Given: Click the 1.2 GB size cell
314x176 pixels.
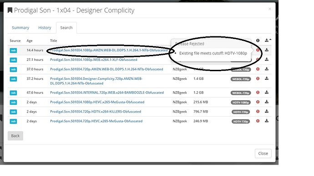Looking at the screenshot, I should pyautogui.click(x=198, y=93).
